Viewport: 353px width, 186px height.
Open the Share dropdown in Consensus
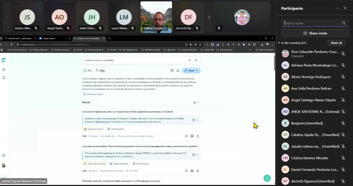pyautogui.click(x=191, y=71)
